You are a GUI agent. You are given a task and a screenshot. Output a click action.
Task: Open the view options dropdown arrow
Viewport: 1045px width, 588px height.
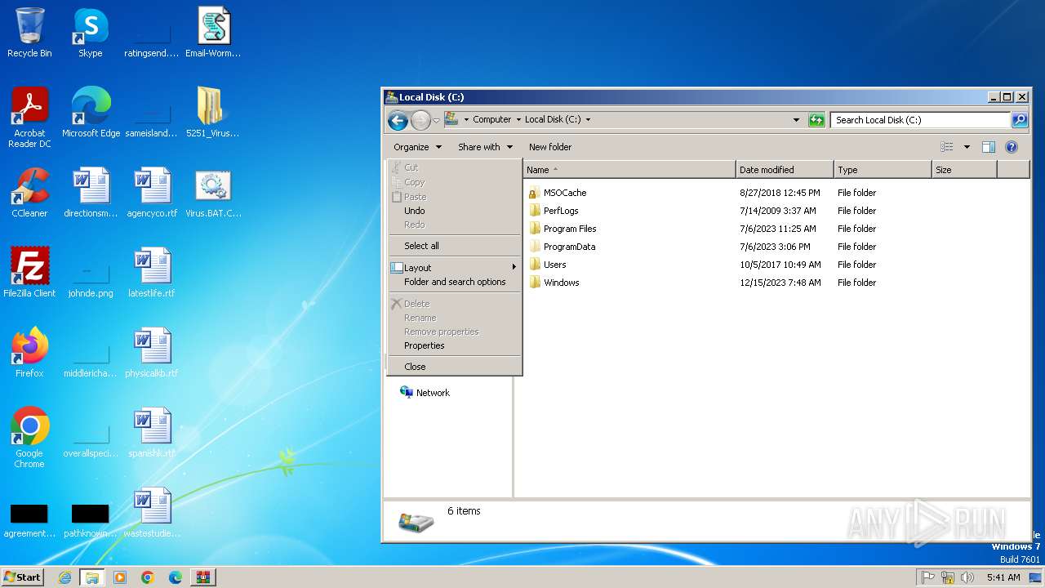click(x=967, y=147)
